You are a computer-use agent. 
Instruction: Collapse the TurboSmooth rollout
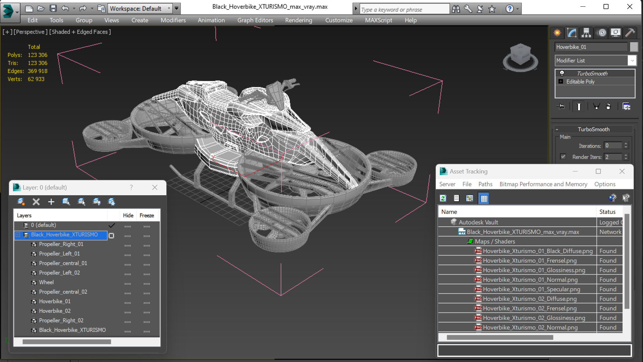pos(557,130)
